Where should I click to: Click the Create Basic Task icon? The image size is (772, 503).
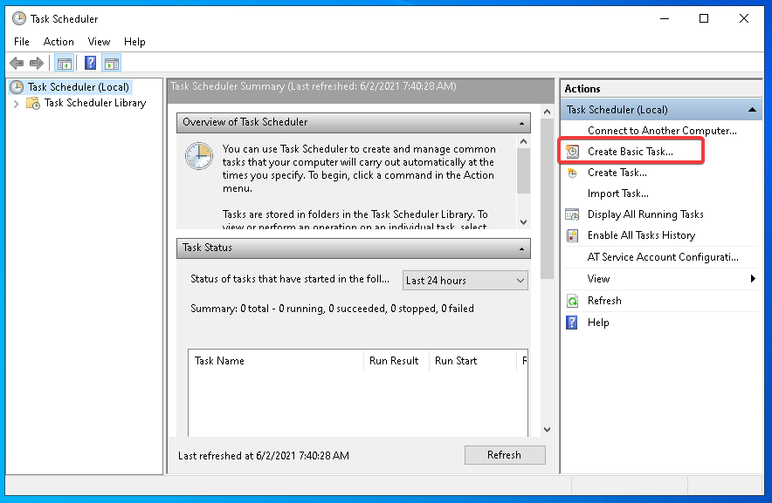(x=572, y=152)
